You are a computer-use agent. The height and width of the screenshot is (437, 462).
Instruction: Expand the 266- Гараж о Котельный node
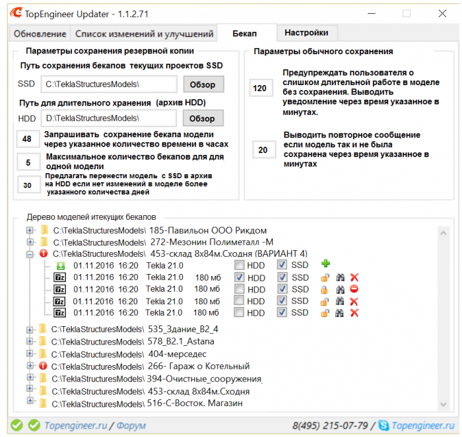30,366
